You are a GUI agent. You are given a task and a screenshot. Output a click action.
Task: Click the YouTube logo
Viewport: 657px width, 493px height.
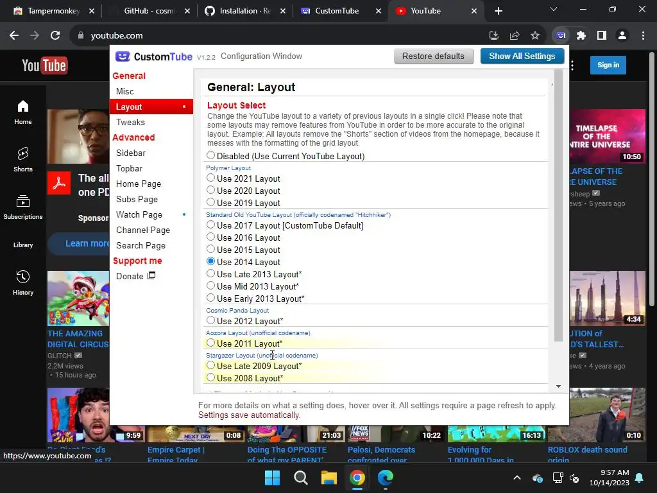44,65
